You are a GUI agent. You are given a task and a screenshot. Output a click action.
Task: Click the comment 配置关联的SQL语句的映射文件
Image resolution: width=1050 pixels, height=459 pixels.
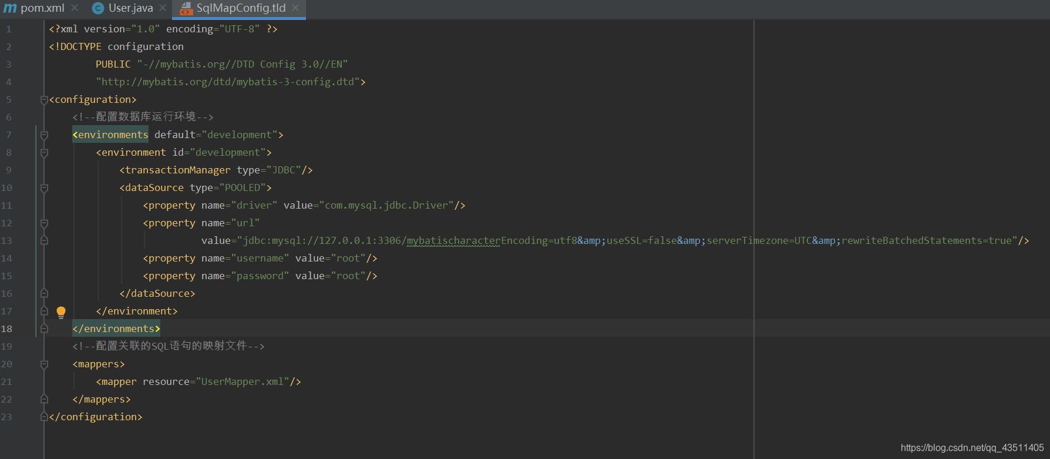coord(169,346)
